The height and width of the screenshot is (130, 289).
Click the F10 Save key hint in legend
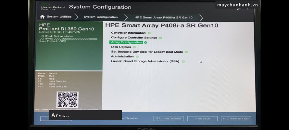[46, 84]
